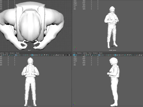Screen dimensions: 143x107
Task: Open Panels menu of side view panel
Action: coord(101,53)
